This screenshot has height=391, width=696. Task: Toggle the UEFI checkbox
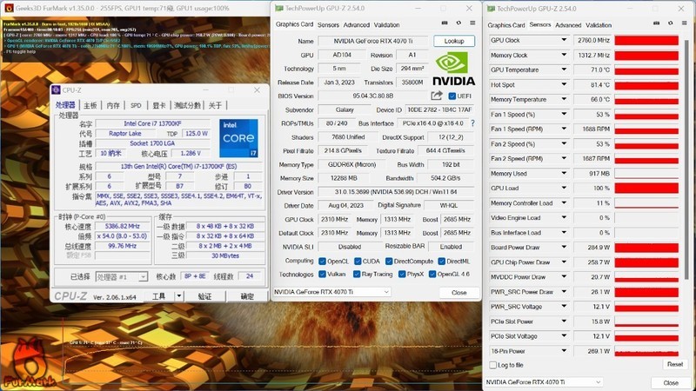[452, 96]
